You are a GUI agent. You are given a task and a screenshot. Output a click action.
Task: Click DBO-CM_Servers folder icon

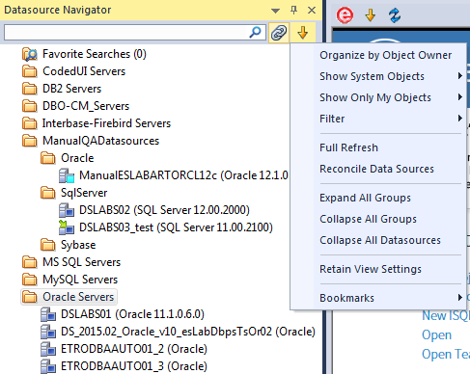30,106
